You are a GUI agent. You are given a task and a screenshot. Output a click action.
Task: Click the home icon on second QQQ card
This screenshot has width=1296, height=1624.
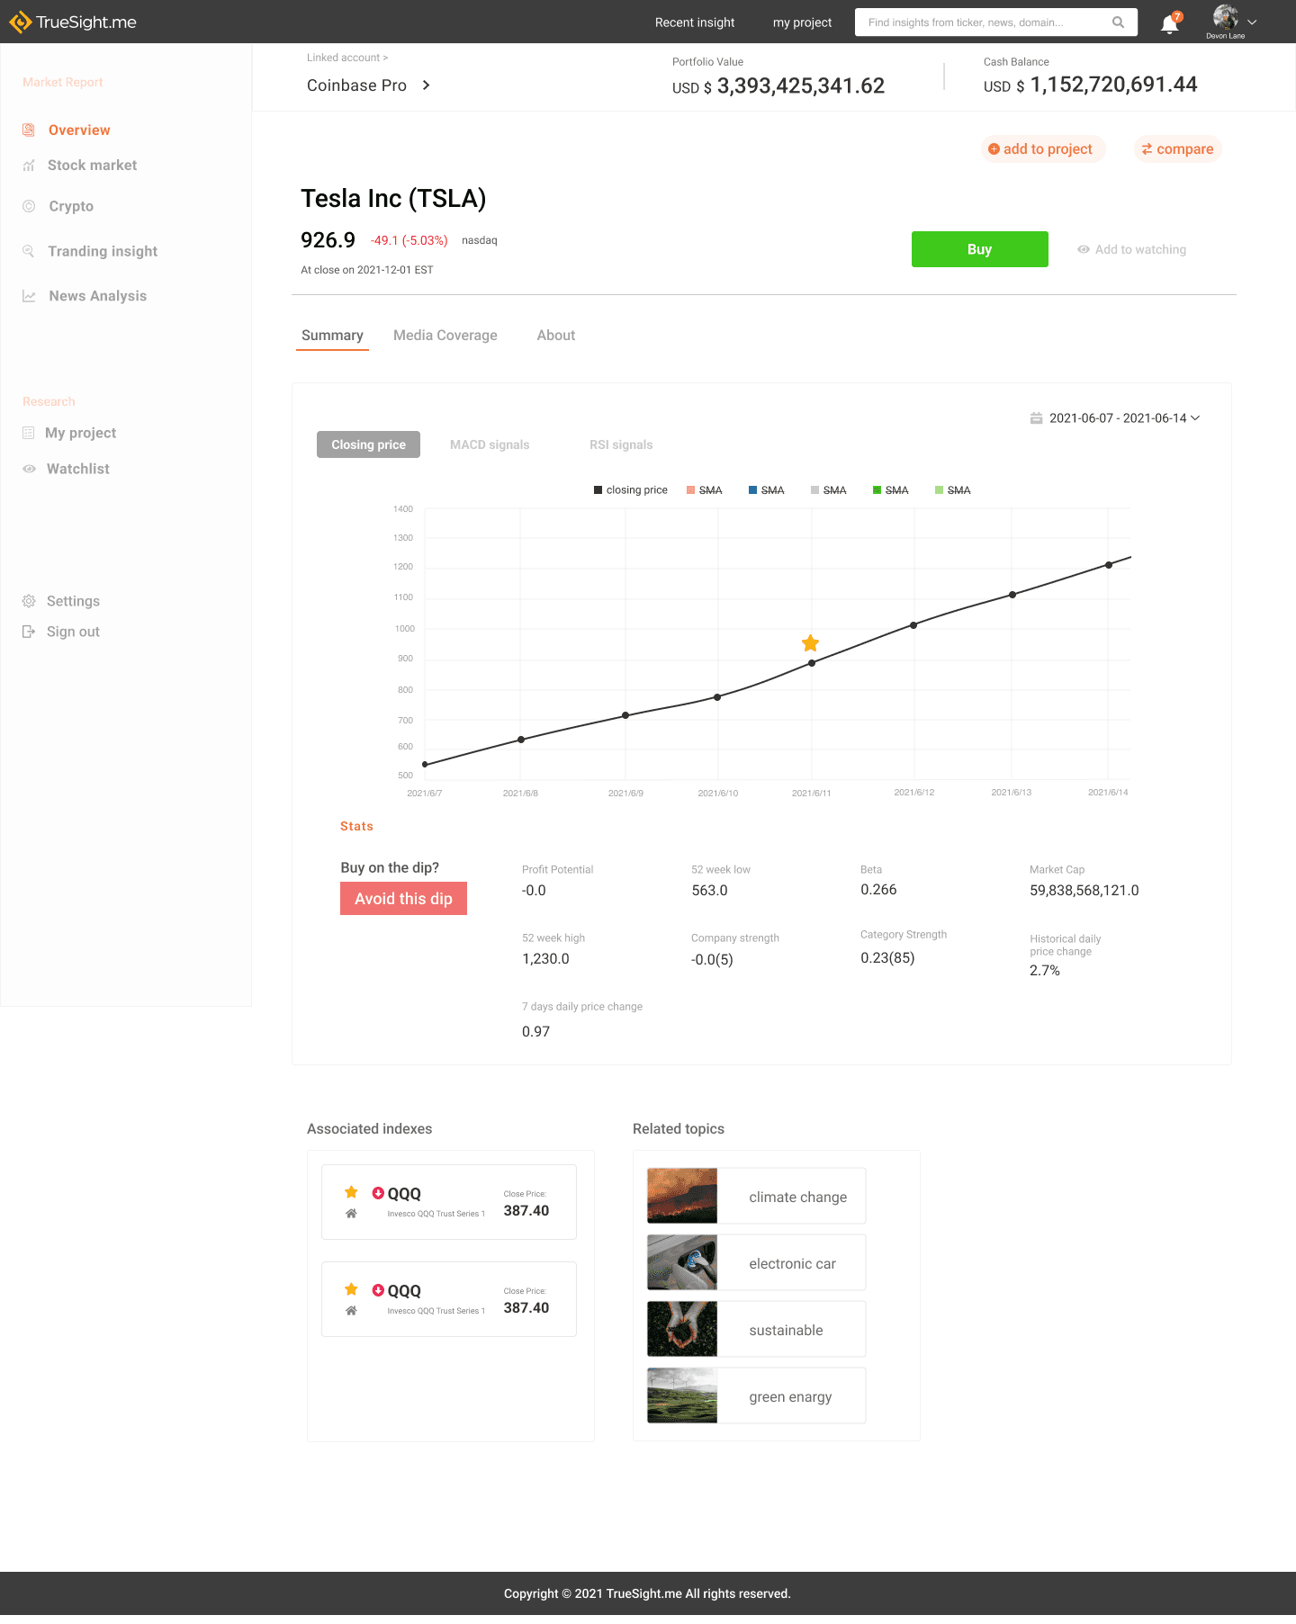(351, 1311)
